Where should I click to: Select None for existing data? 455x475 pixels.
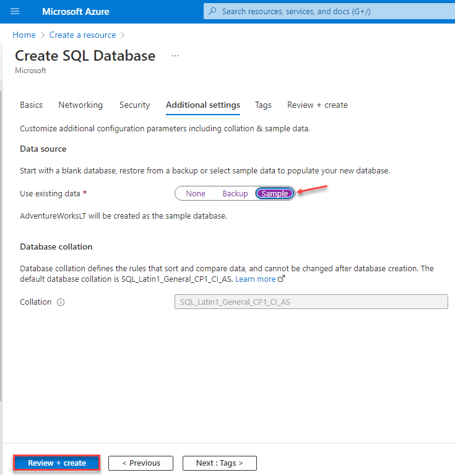click(x=196, y=193)
